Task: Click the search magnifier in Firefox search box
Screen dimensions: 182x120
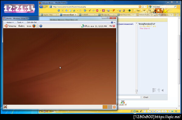Action: pos(175,7)
